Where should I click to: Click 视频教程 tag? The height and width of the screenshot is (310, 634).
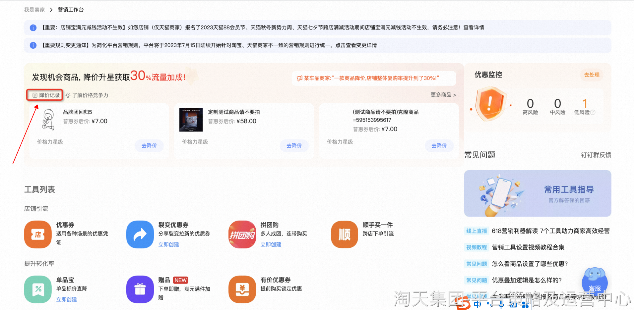click(476, 247)
